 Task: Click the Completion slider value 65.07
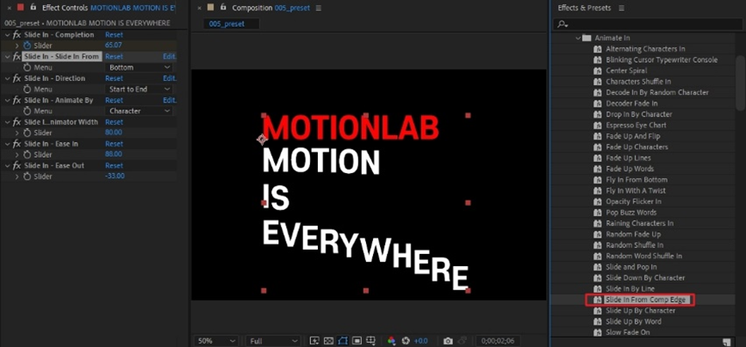pos(113,45)
